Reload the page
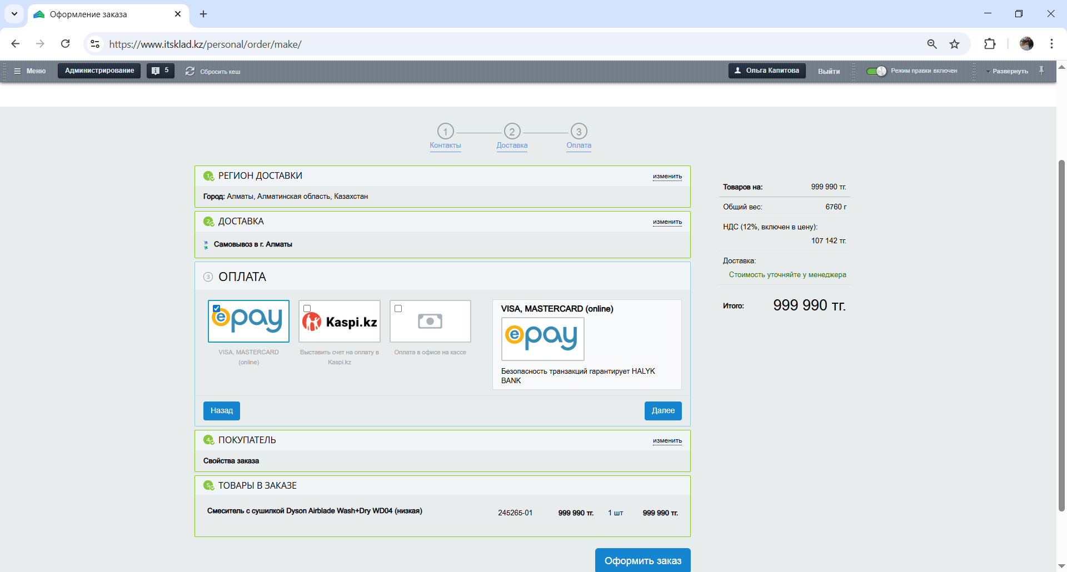Screen dimensions: 1067x572 (x=66, y=44)
